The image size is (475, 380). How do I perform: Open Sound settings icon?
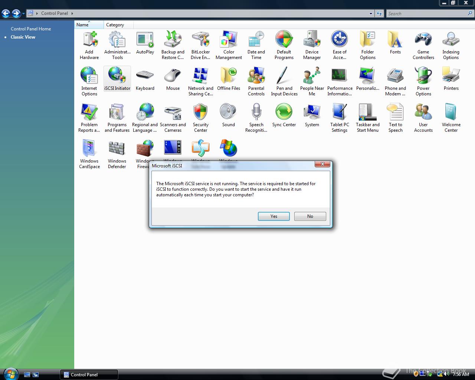(229, 115)
